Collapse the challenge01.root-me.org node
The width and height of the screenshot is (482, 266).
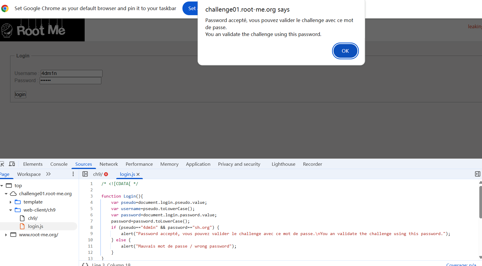coord(6,194)
